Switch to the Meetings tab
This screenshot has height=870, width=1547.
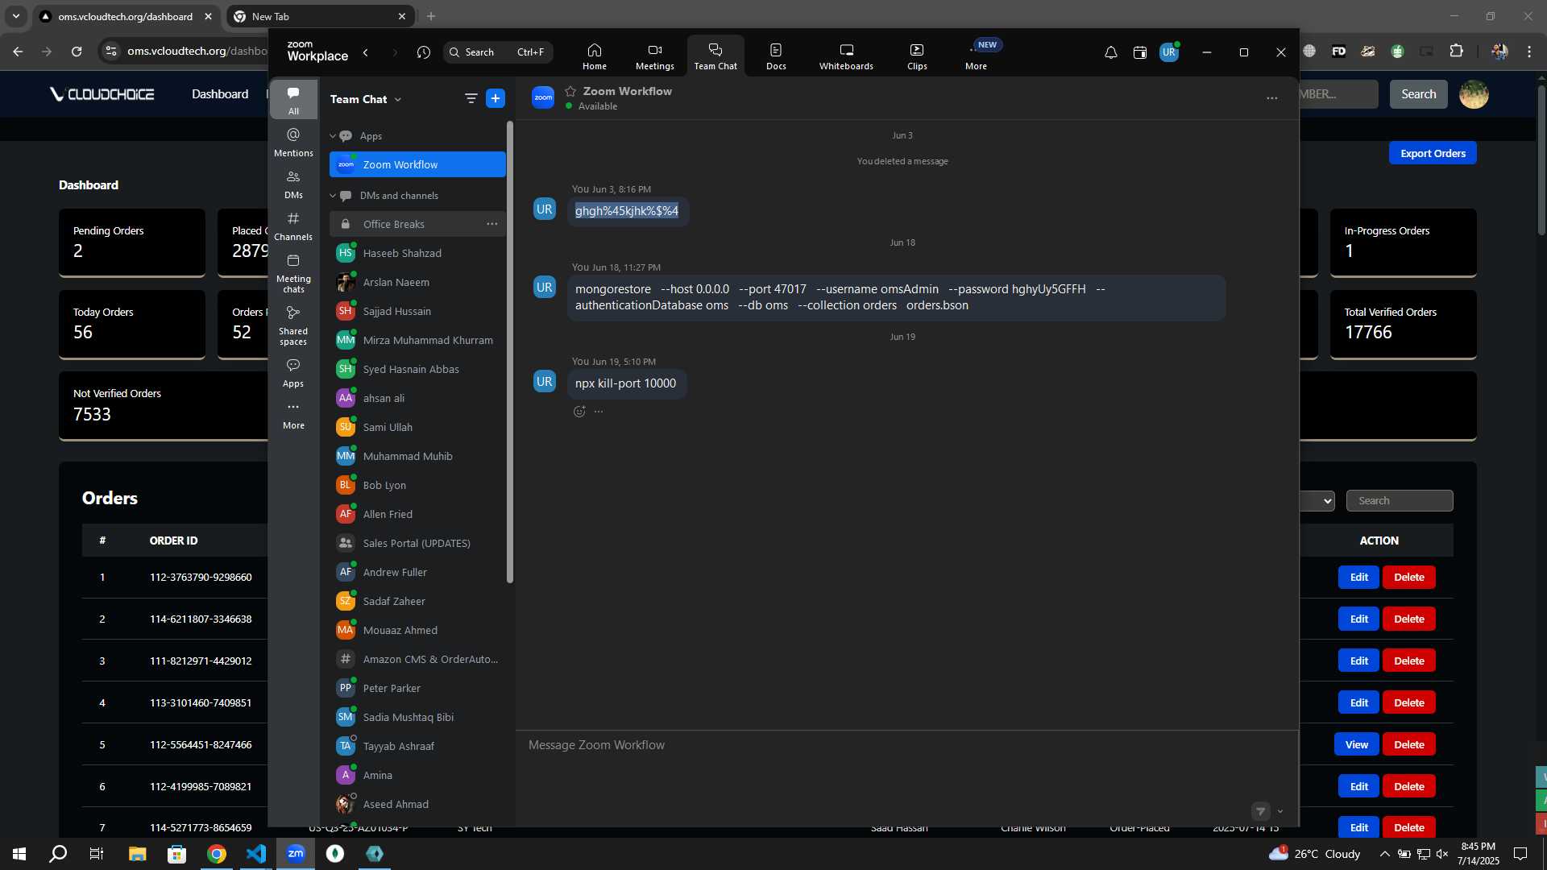pos(654,56)
